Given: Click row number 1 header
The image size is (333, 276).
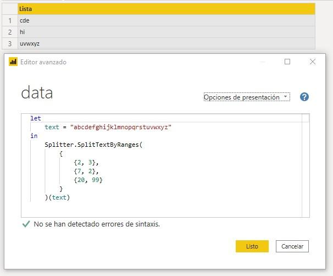Looking at the screenshot, I should (10, 20).
